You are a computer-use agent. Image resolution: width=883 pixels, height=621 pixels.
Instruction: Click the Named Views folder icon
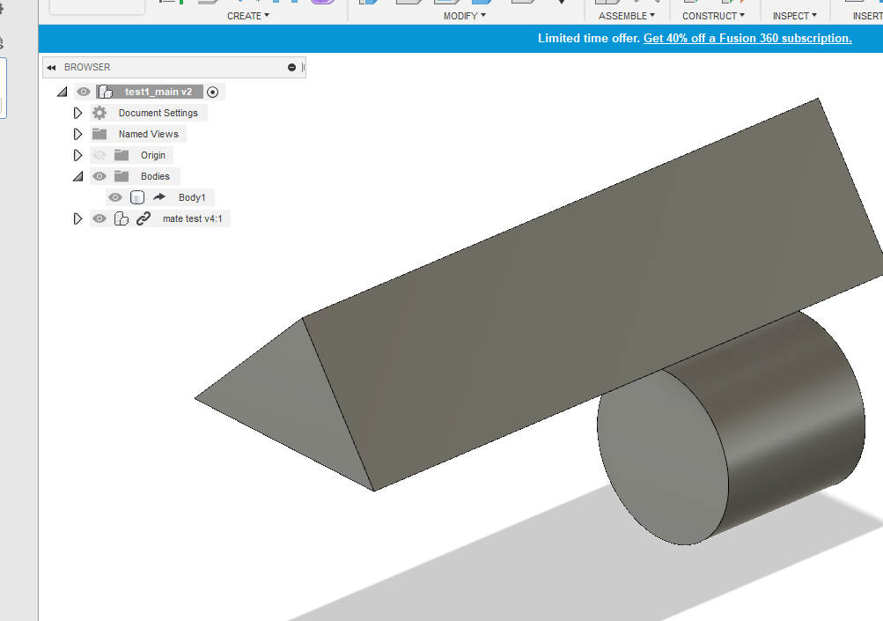click(99, 134)
